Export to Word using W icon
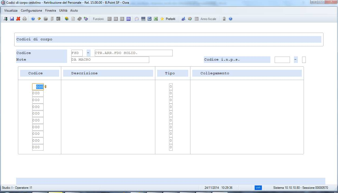The height and width of the screenshot is (193, 338). click(x=149, y=19)
